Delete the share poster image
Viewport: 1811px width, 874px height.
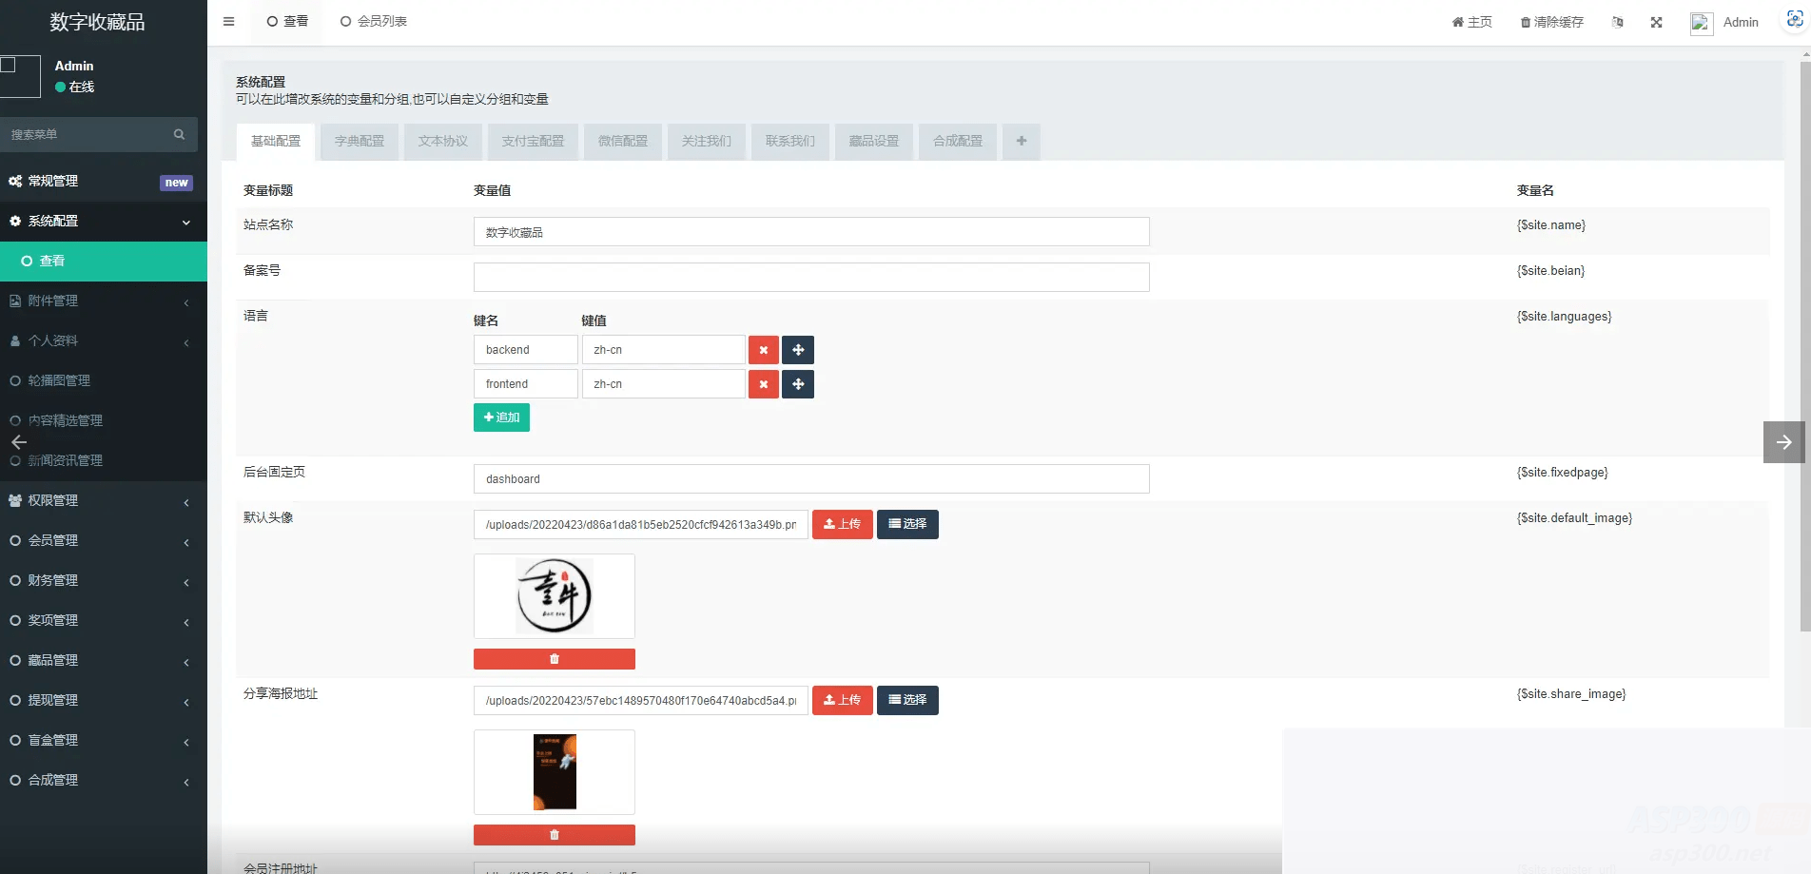coord(554,835)
